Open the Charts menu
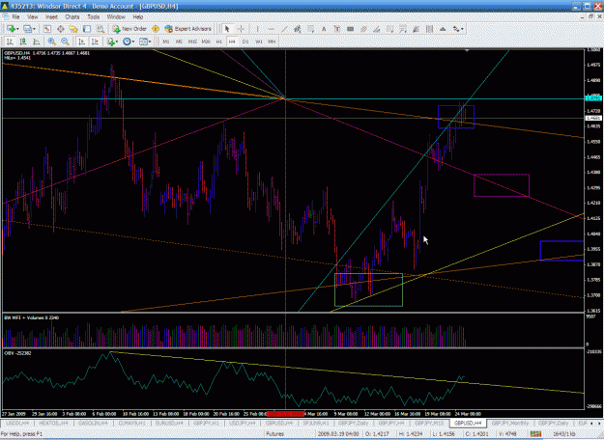The height and width of the screenshot is (440, 604). click(72, 17)
